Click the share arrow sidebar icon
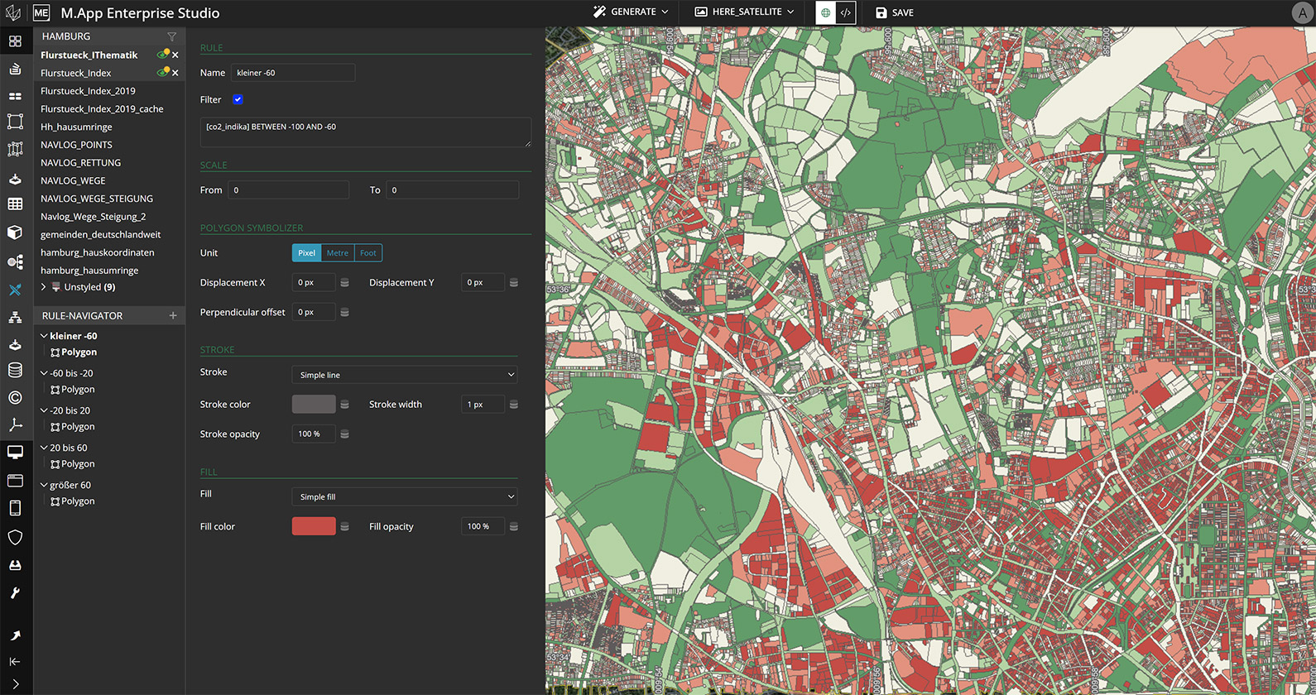This screenshot has width=1316, height=695. point(15,635)
